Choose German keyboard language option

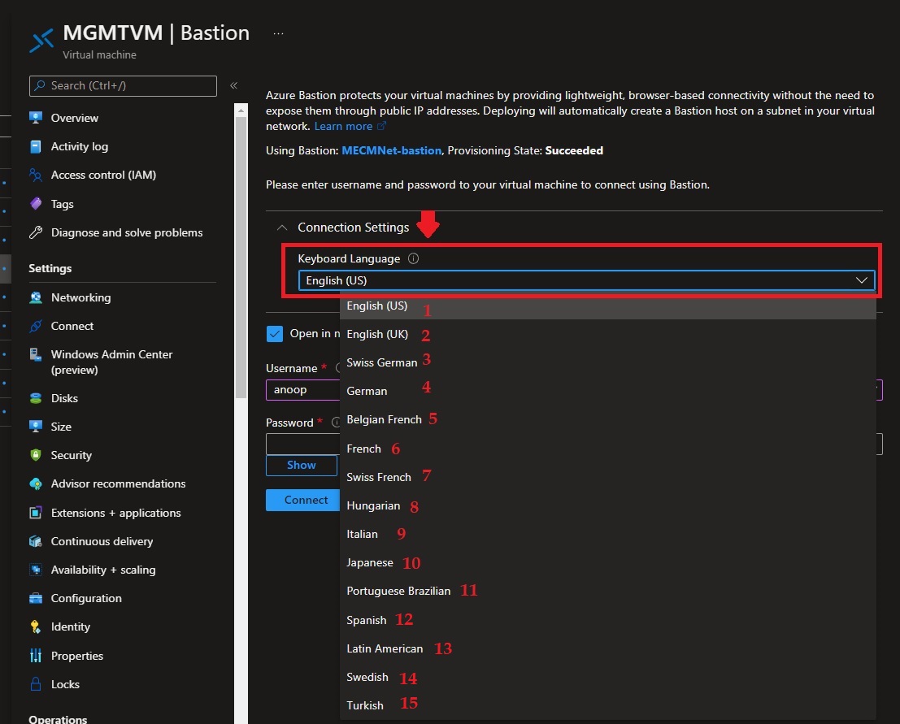coord(608,391)
